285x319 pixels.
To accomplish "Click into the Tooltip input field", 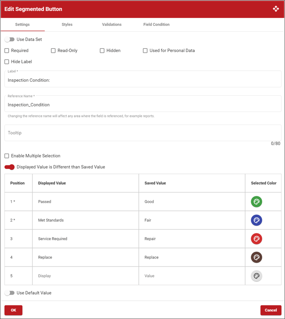I will pyautogui.click(x=143, y=133).
